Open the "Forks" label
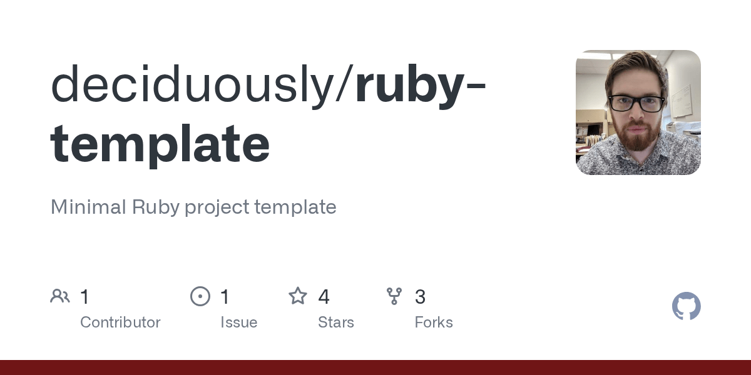The width and height of the screenshot is (751, 375). (434, 322)
